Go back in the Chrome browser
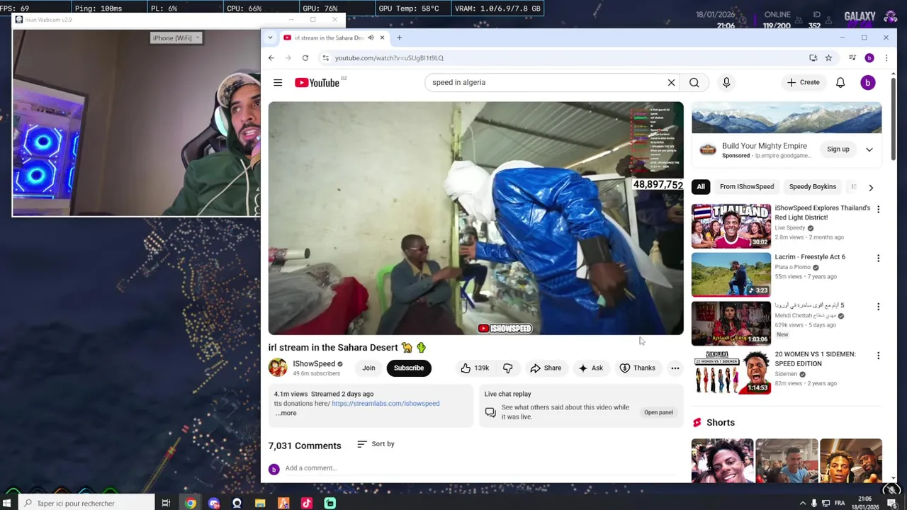Screen dimensions: 907x510 pyautogui.click(x=271, y=58)
